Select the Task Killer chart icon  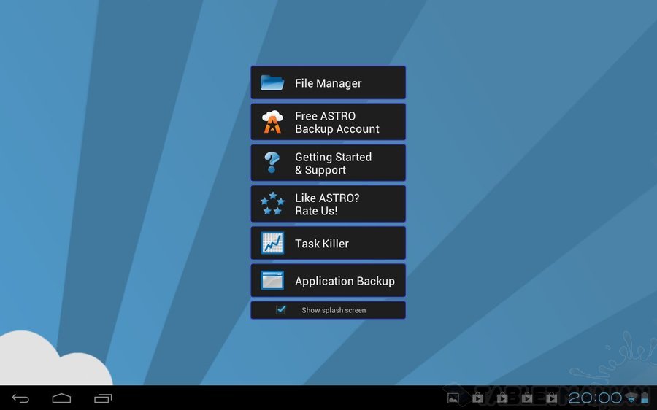pyautogui.click(x=272, y=243)
